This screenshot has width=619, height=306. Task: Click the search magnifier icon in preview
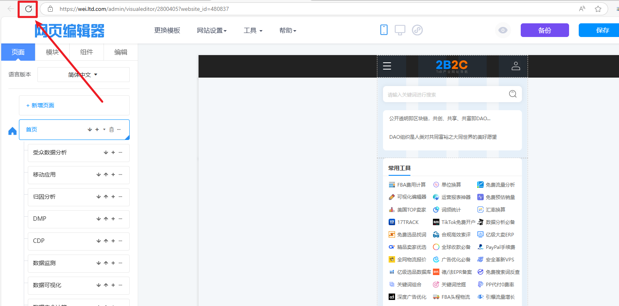pos(513,94)
